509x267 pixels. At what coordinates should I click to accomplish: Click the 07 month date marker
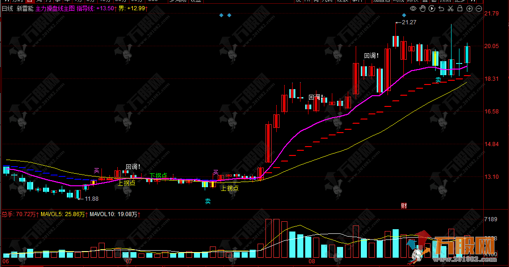pos(129,261)
